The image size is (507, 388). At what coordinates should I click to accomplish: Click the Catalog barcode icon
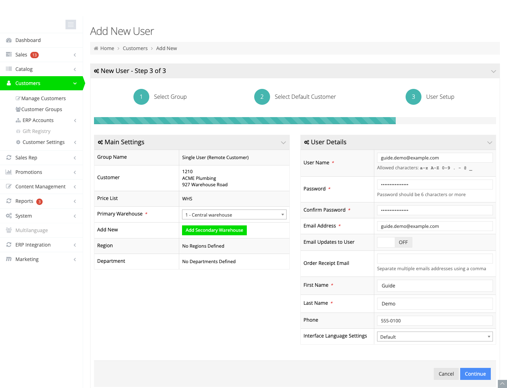9,69
